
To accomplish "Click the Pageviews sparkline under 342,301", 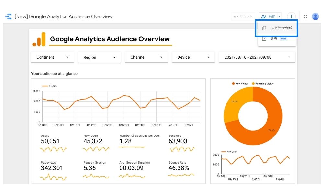I will pyautogui.click(x=53, y=177).
